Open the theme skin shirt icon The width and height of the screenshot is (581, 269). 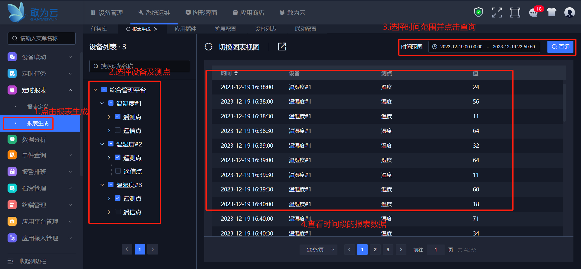552,12
